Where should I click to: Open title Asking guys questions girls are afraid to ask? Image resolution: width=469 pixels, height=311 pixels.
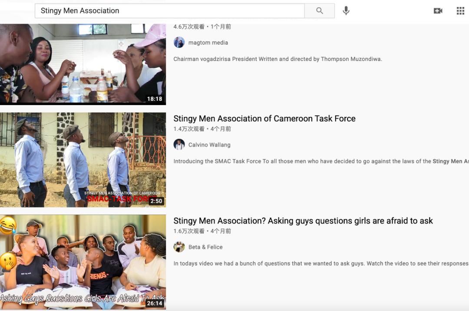[x=303, y=221]
